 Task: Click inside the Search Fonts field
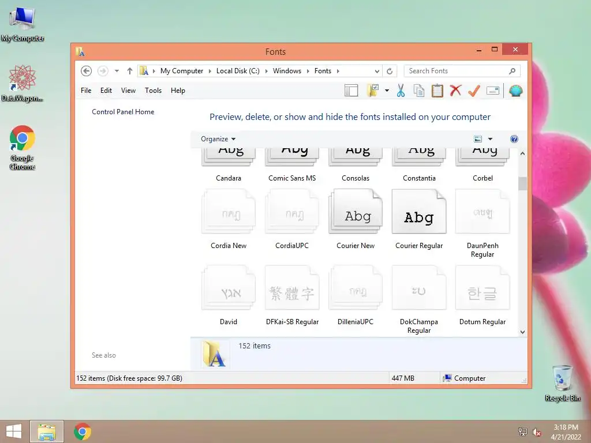(x=462, y=71)
